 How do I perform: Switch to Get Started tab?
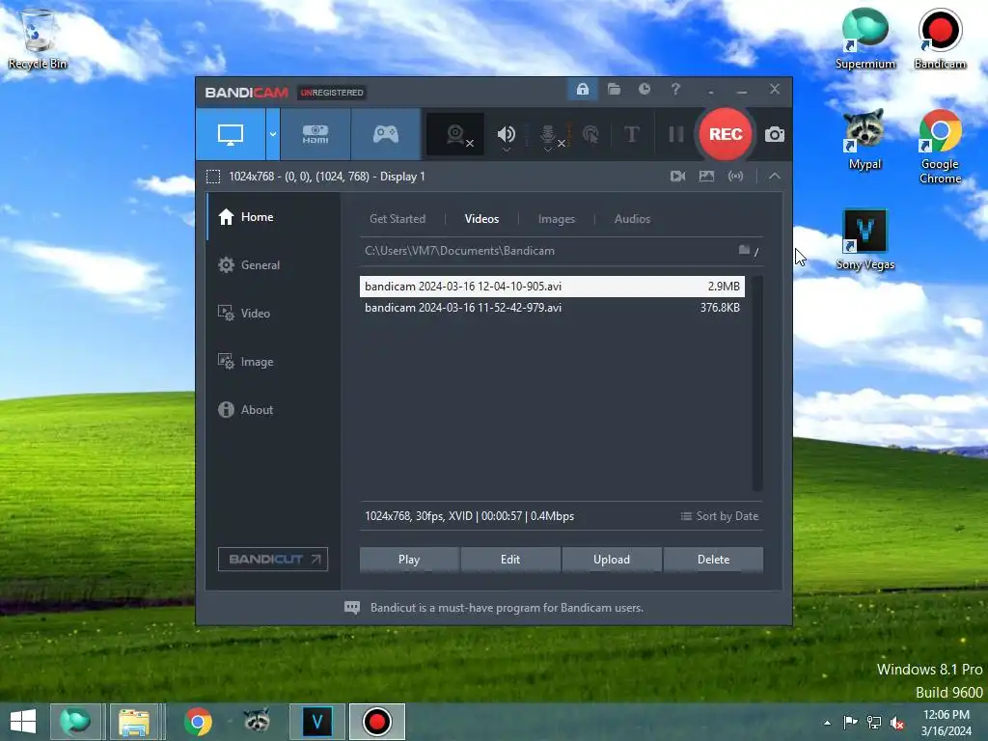point(398,219)
